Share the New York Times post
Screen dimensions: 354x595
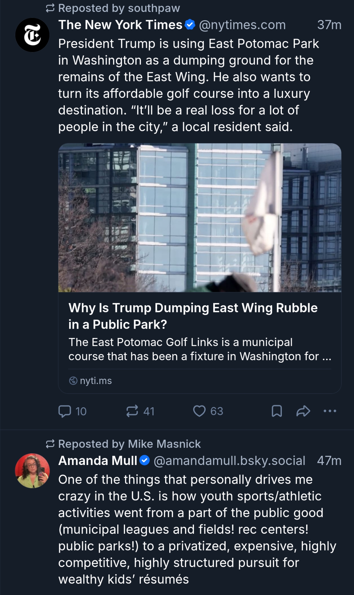[303, 411]
